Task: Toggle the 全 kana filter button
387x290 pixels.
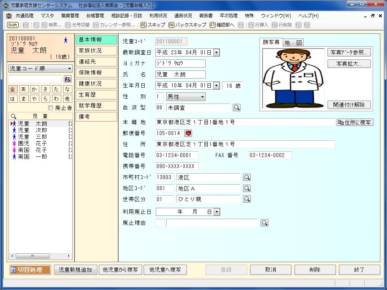Action: [13, 89]
